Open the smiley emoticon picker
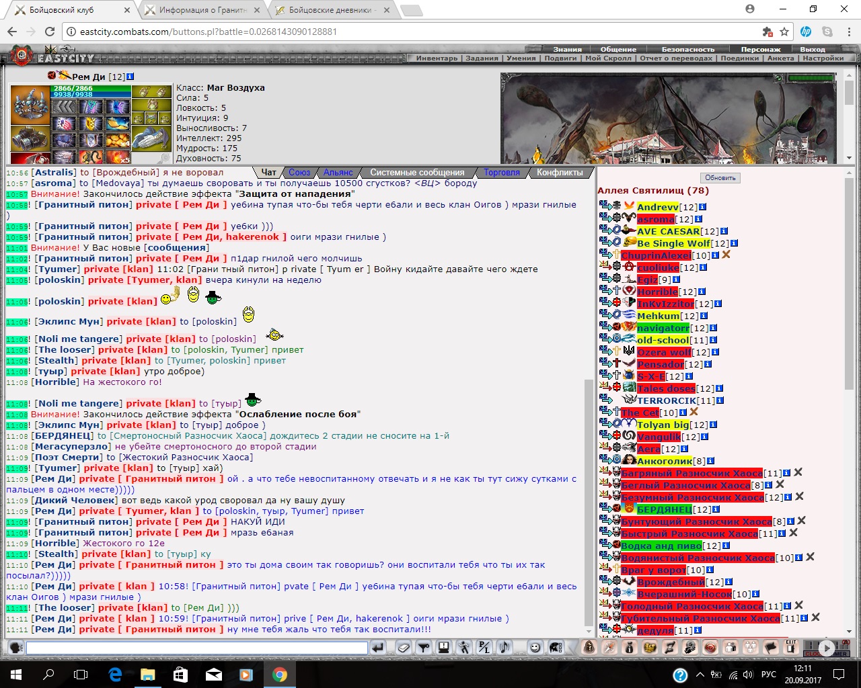861x688 pixels. (x=535, y=648)
